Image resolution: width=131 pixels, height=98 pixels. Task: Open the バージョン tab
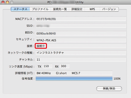click(109, 9)
